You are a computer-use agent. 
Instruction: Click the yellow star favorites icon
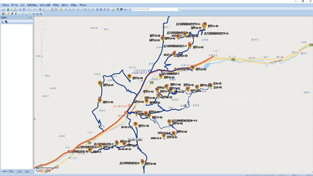[12, 9]
